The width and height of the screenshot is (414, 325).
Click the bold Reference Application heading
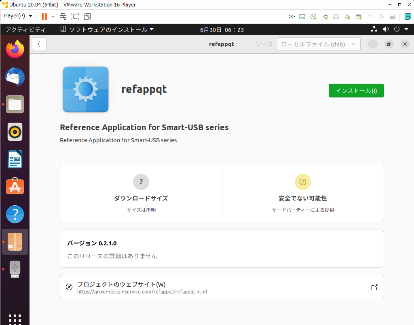(144, 127)
